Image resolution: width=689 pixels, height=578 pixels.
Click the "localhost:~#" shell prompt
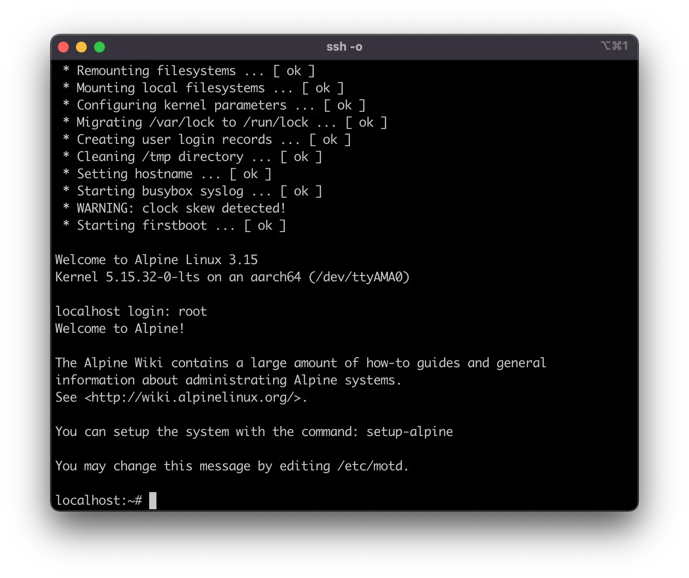point(99,501)
